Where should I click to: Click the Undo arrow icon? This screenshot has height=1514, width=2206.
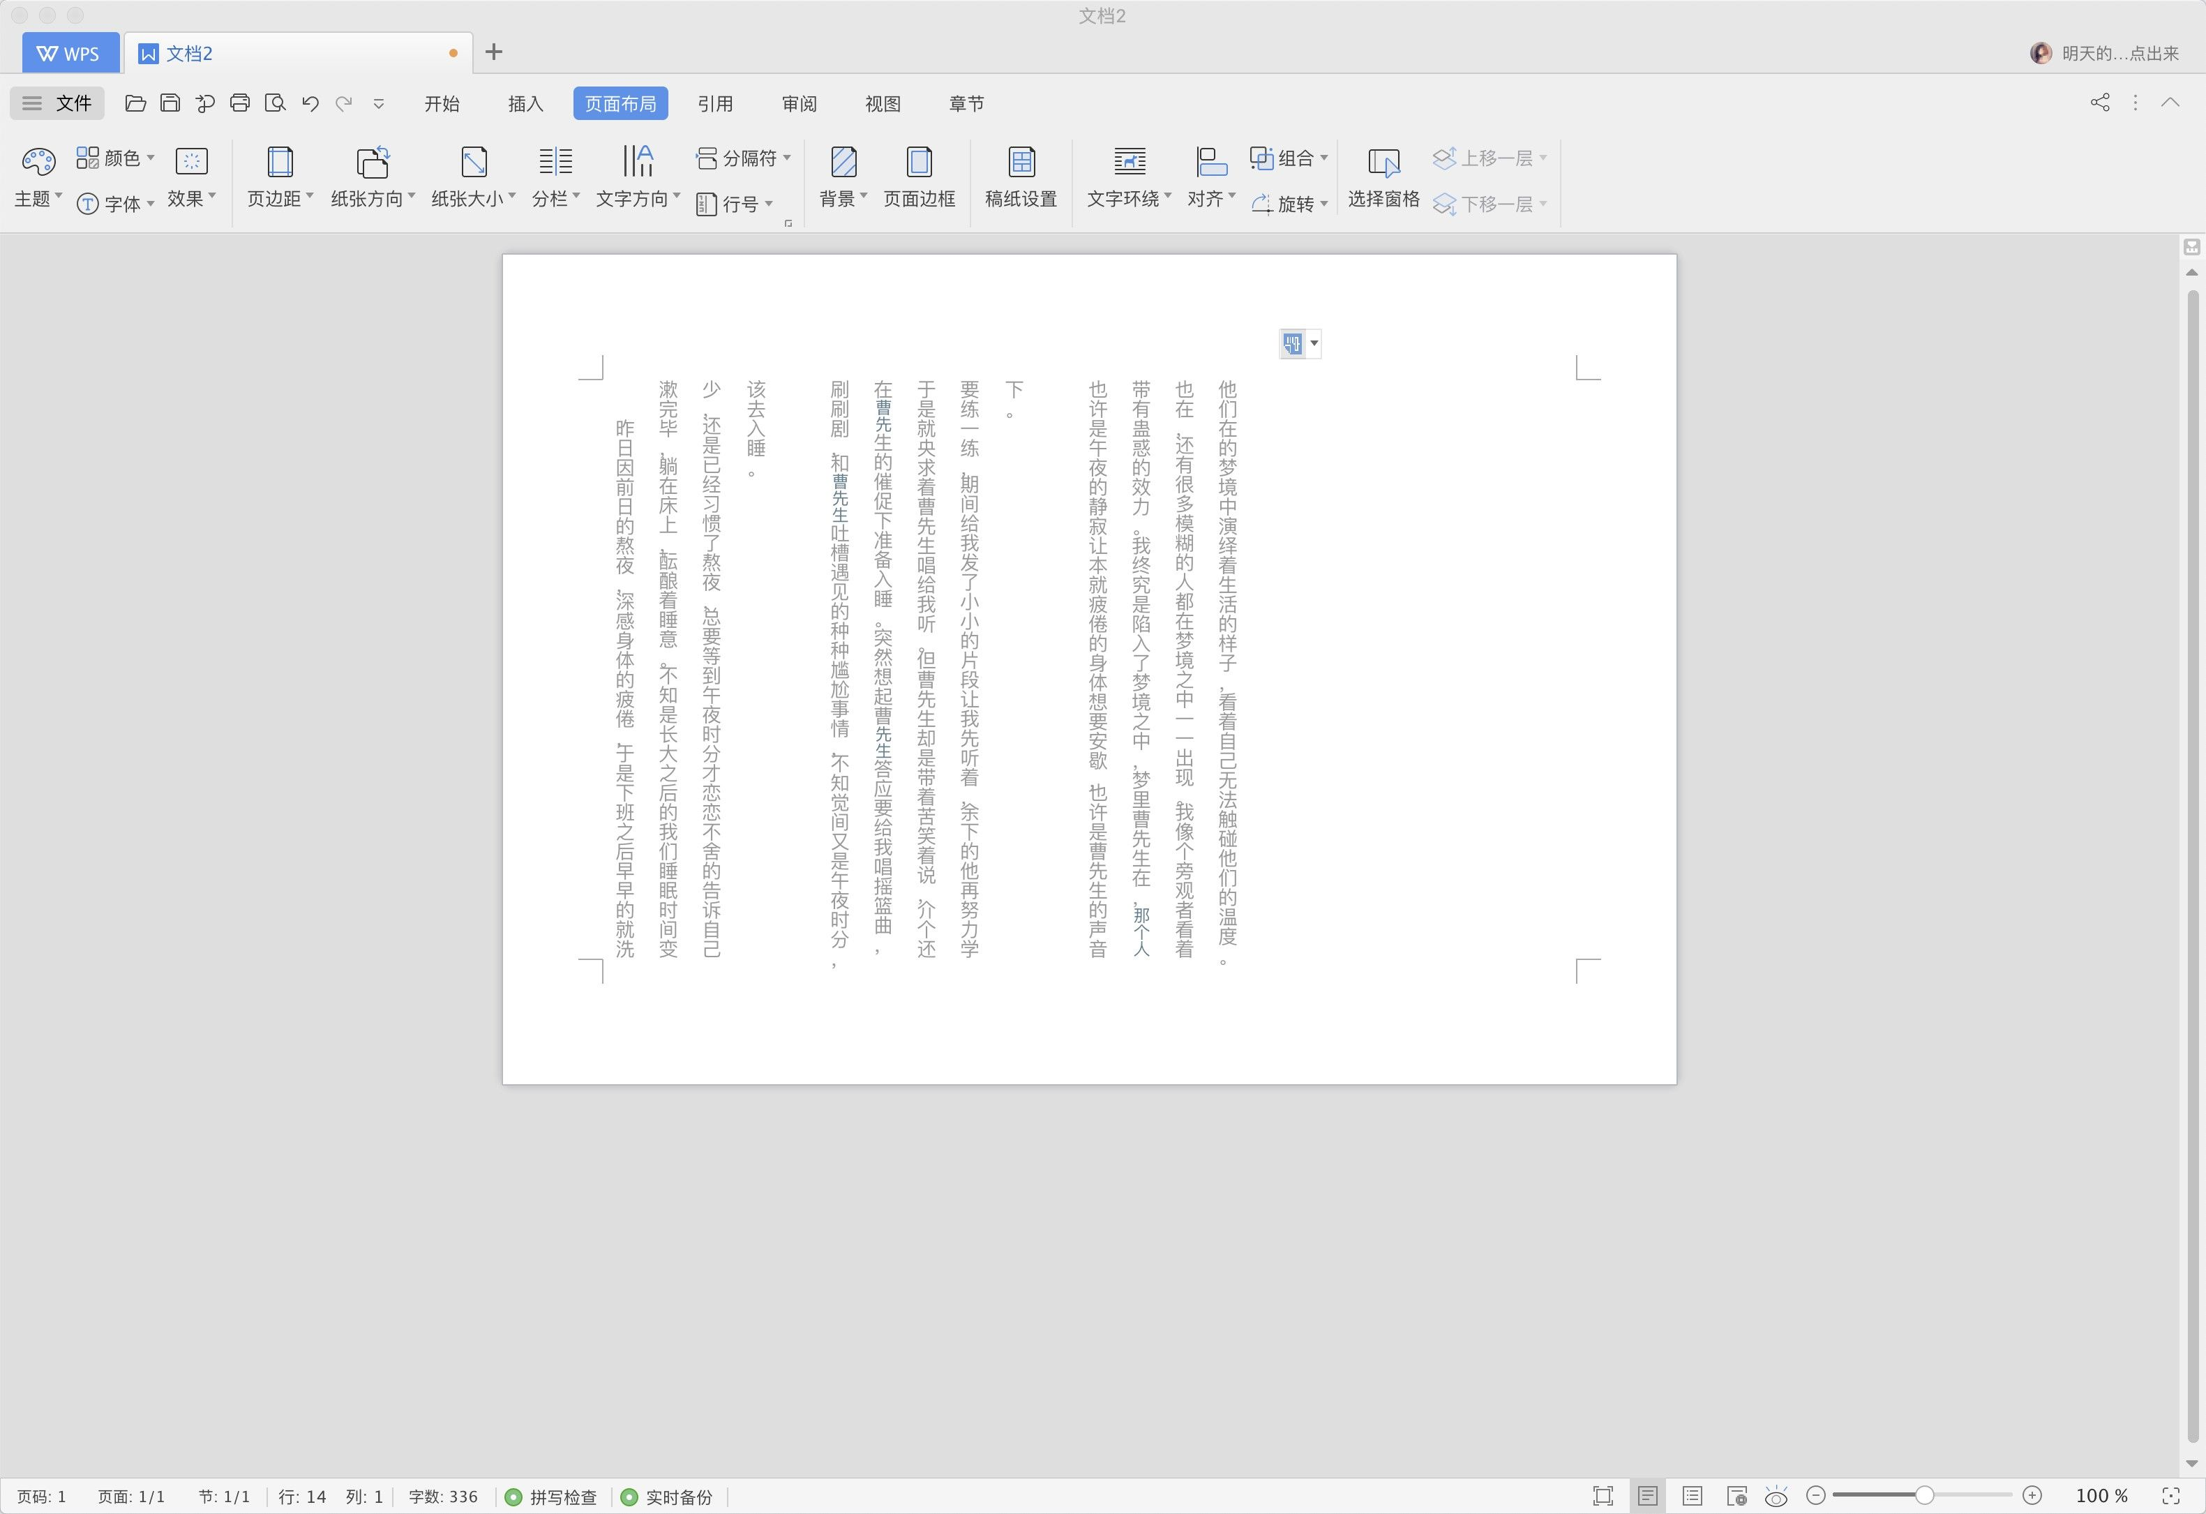point(310,103)
